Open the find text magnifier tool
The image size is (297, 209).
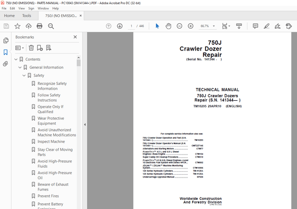pyautogui.click(x=51, y=26)
